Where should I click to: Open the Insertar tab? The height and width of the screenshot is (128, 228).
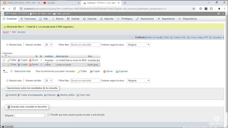73,19
